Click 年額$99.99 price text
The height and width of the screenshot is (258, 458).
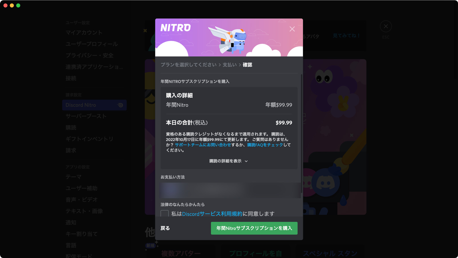[x=279, y=105]
